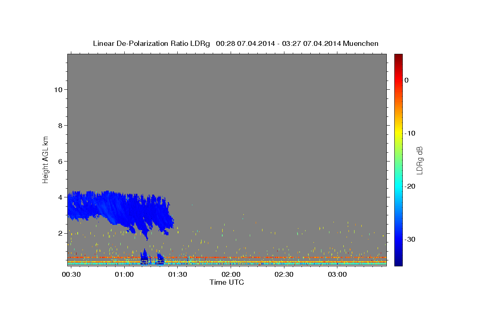Click the plot title 'Linear De-Polarization Ratio LDRg'

coord(151,43)
